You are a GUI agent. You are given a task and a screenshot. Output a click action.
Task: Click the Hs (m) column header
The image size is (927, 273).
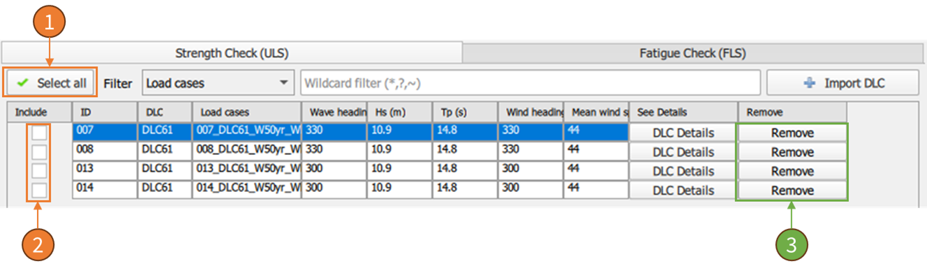399,112
